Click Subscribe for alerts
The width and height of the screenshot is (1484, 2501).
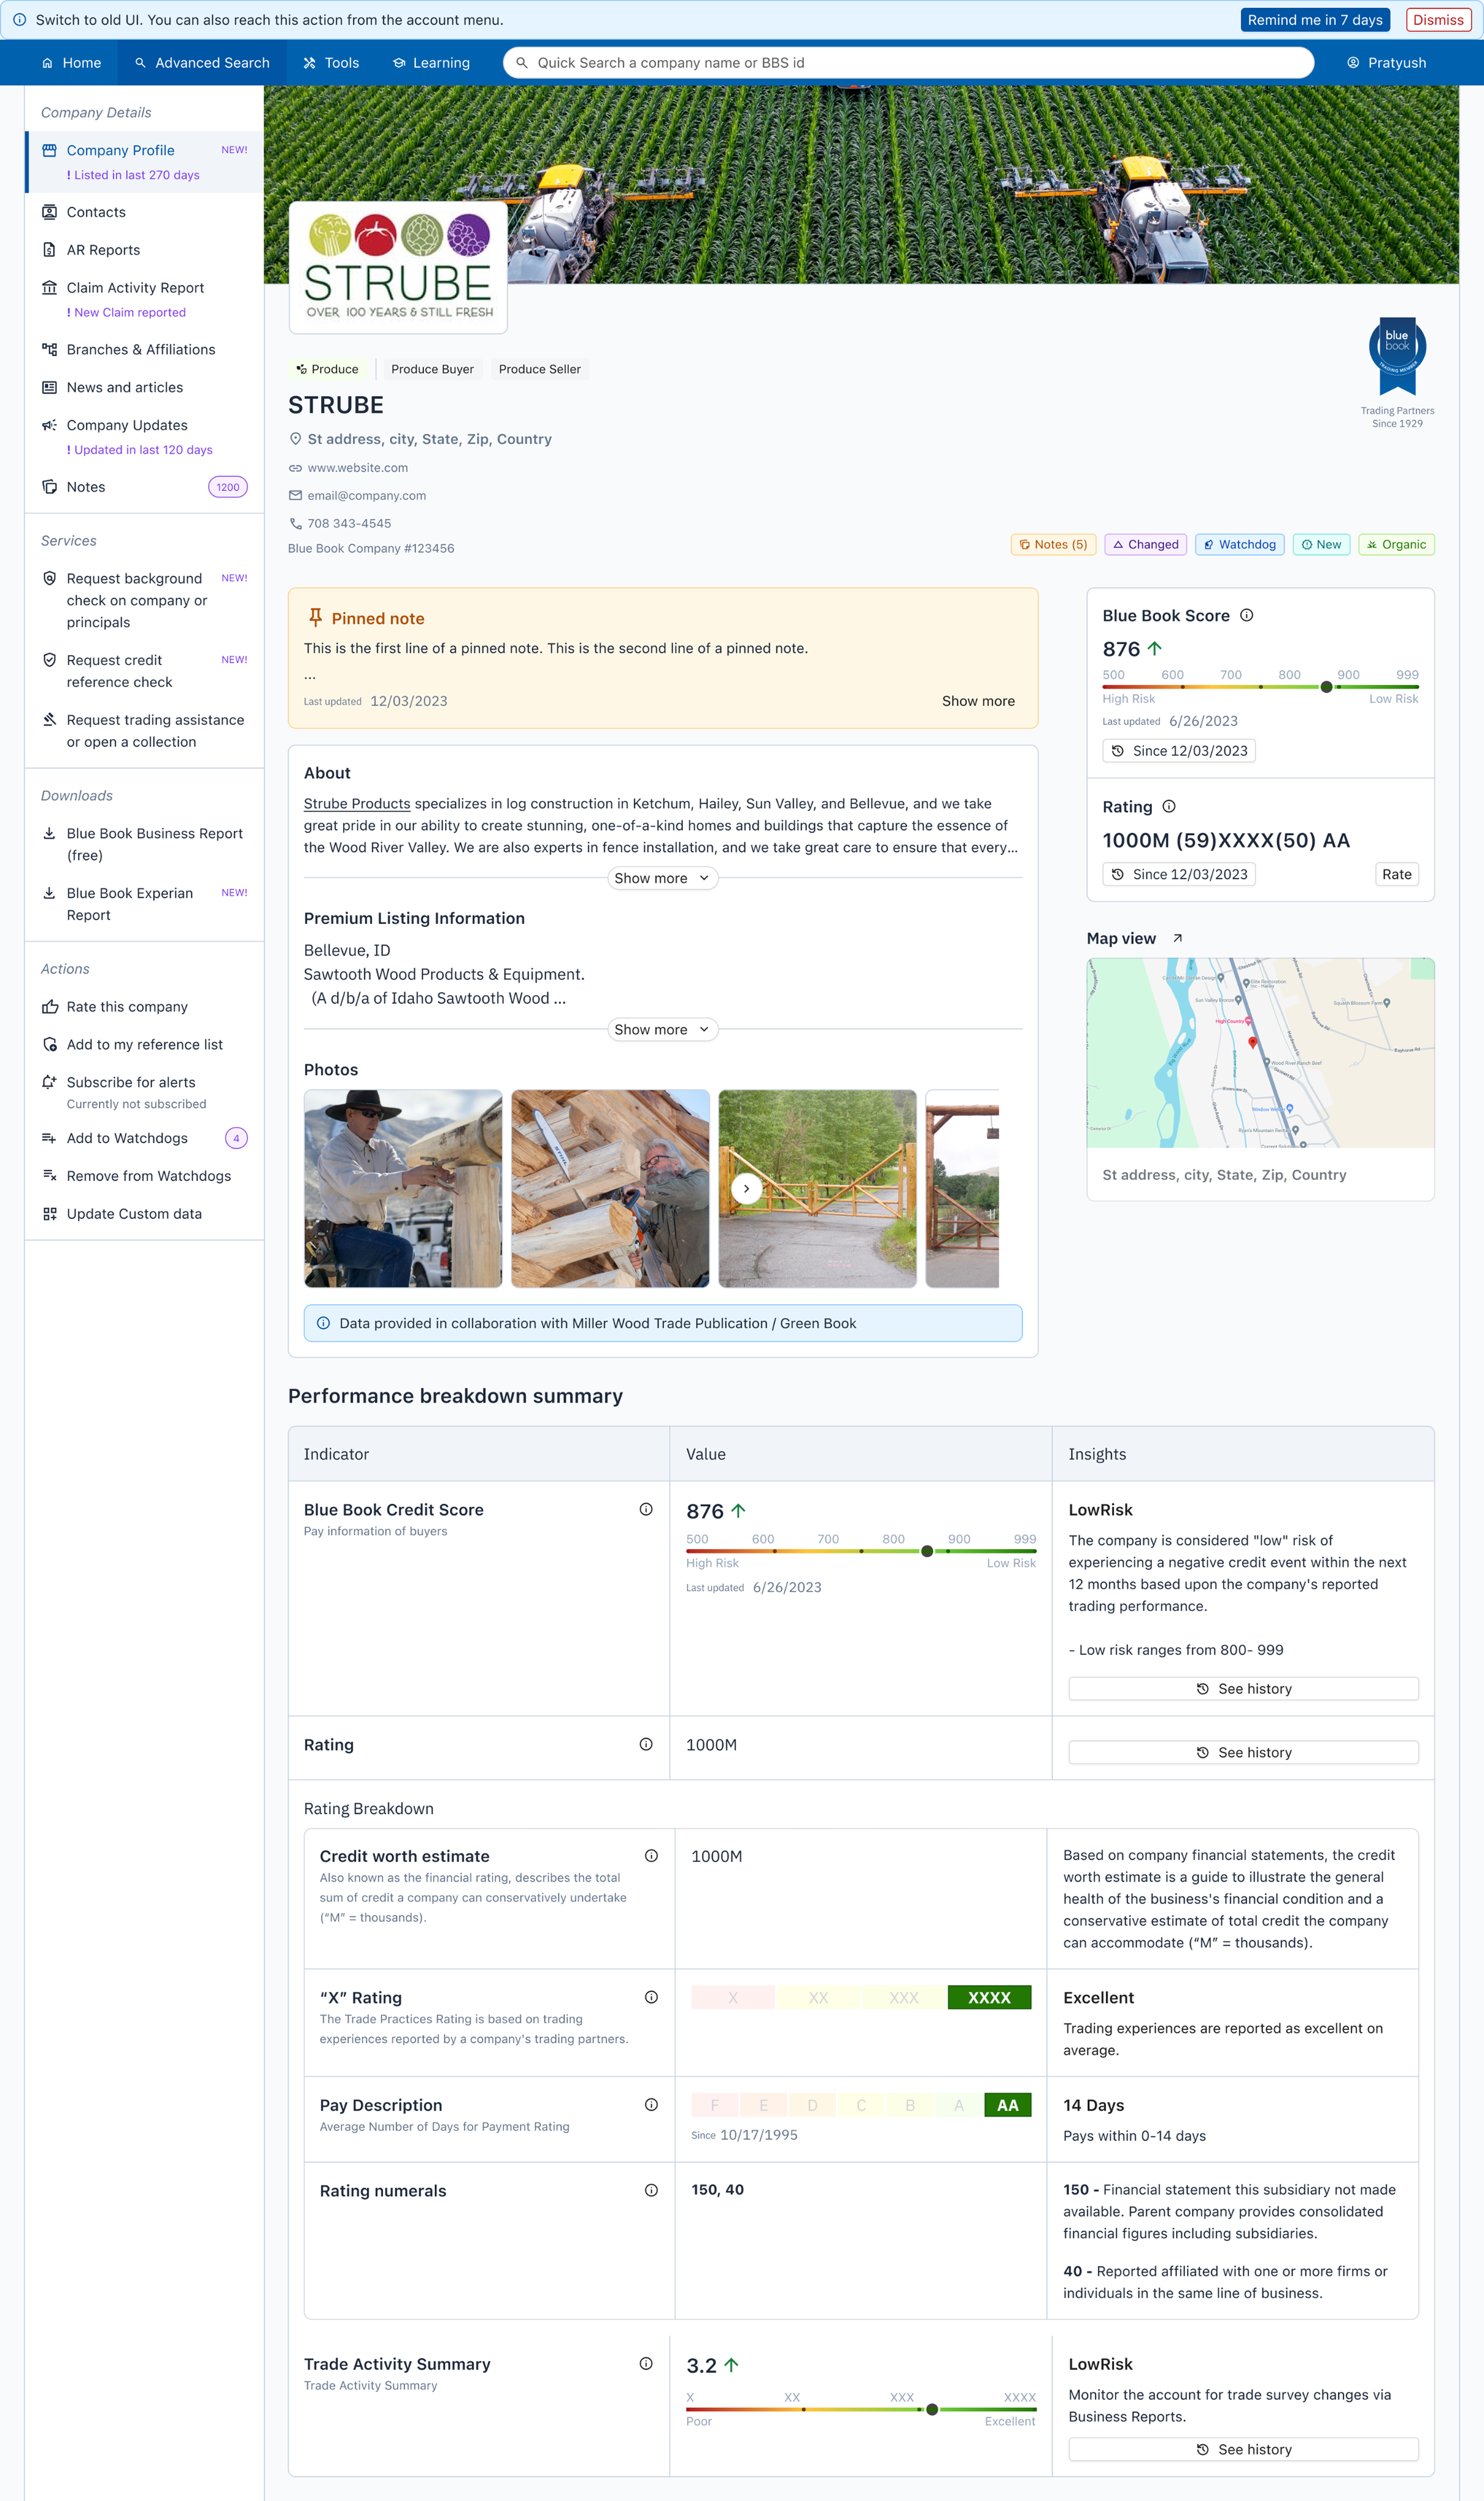(x=144, y=1093)
